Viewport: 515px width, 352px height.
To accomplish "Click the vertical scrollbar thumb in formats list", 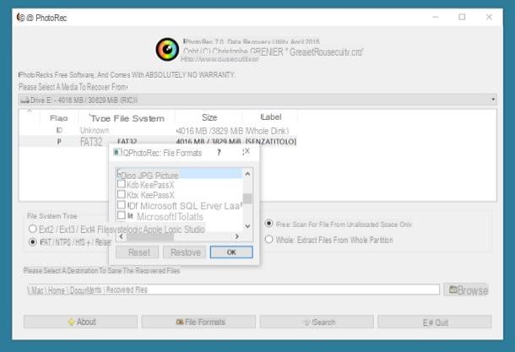I will click(x=247, y=198).
